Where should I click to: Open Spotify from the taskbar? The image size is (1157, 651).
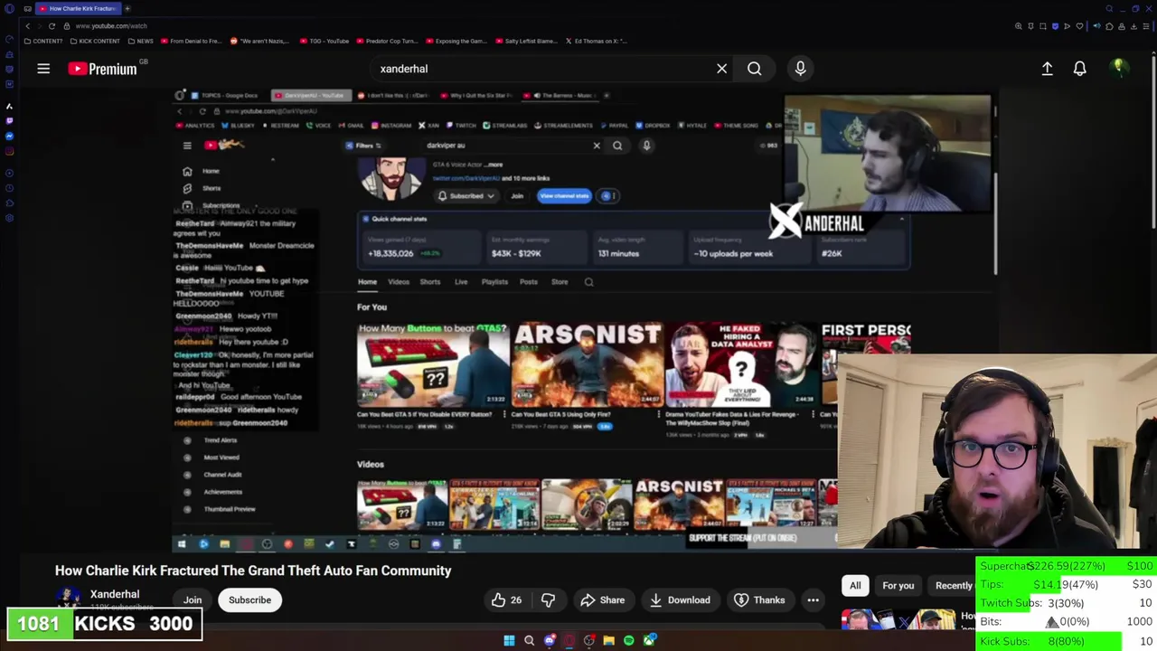pos(629,641)
